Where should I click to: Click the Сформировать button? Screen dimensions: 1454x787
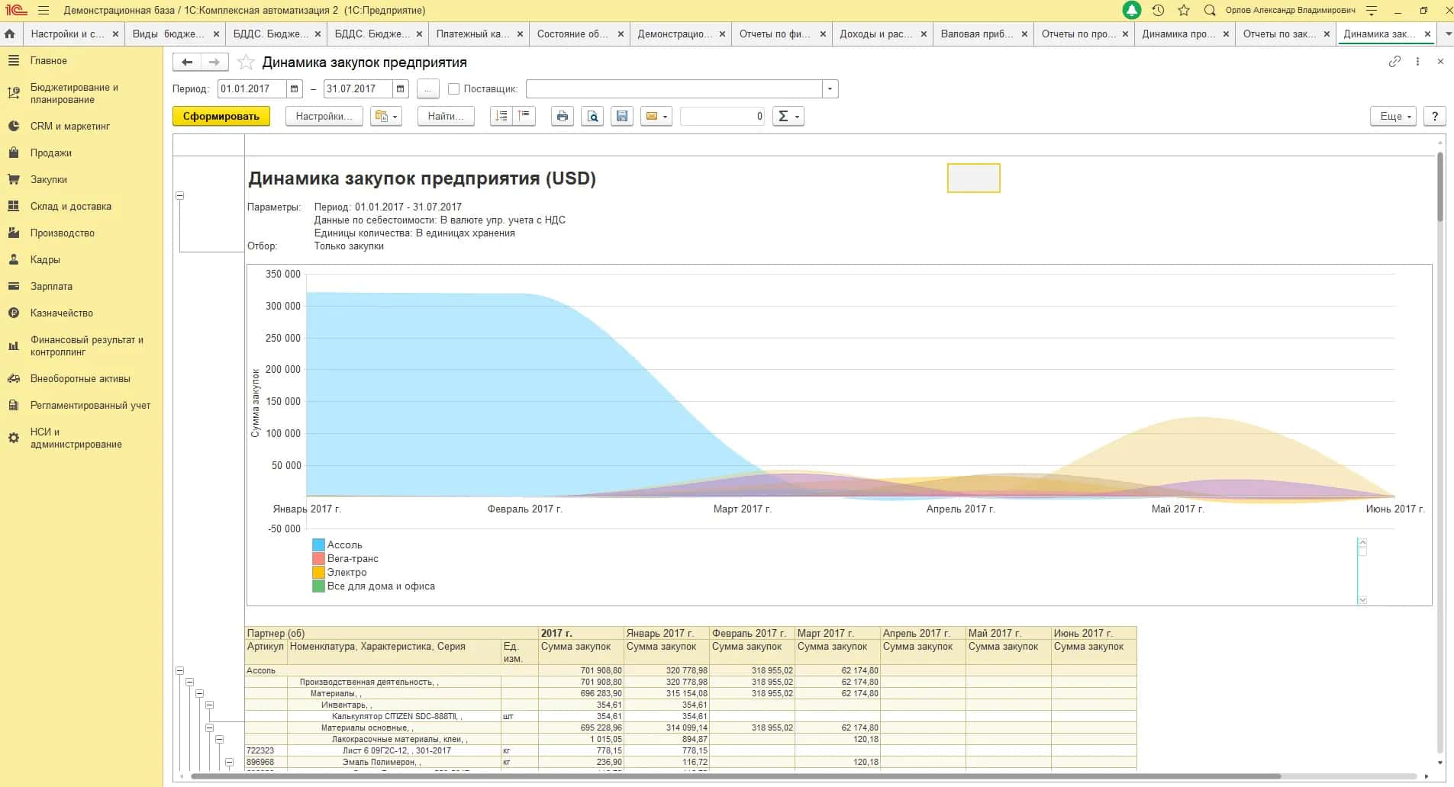[221, 116]
